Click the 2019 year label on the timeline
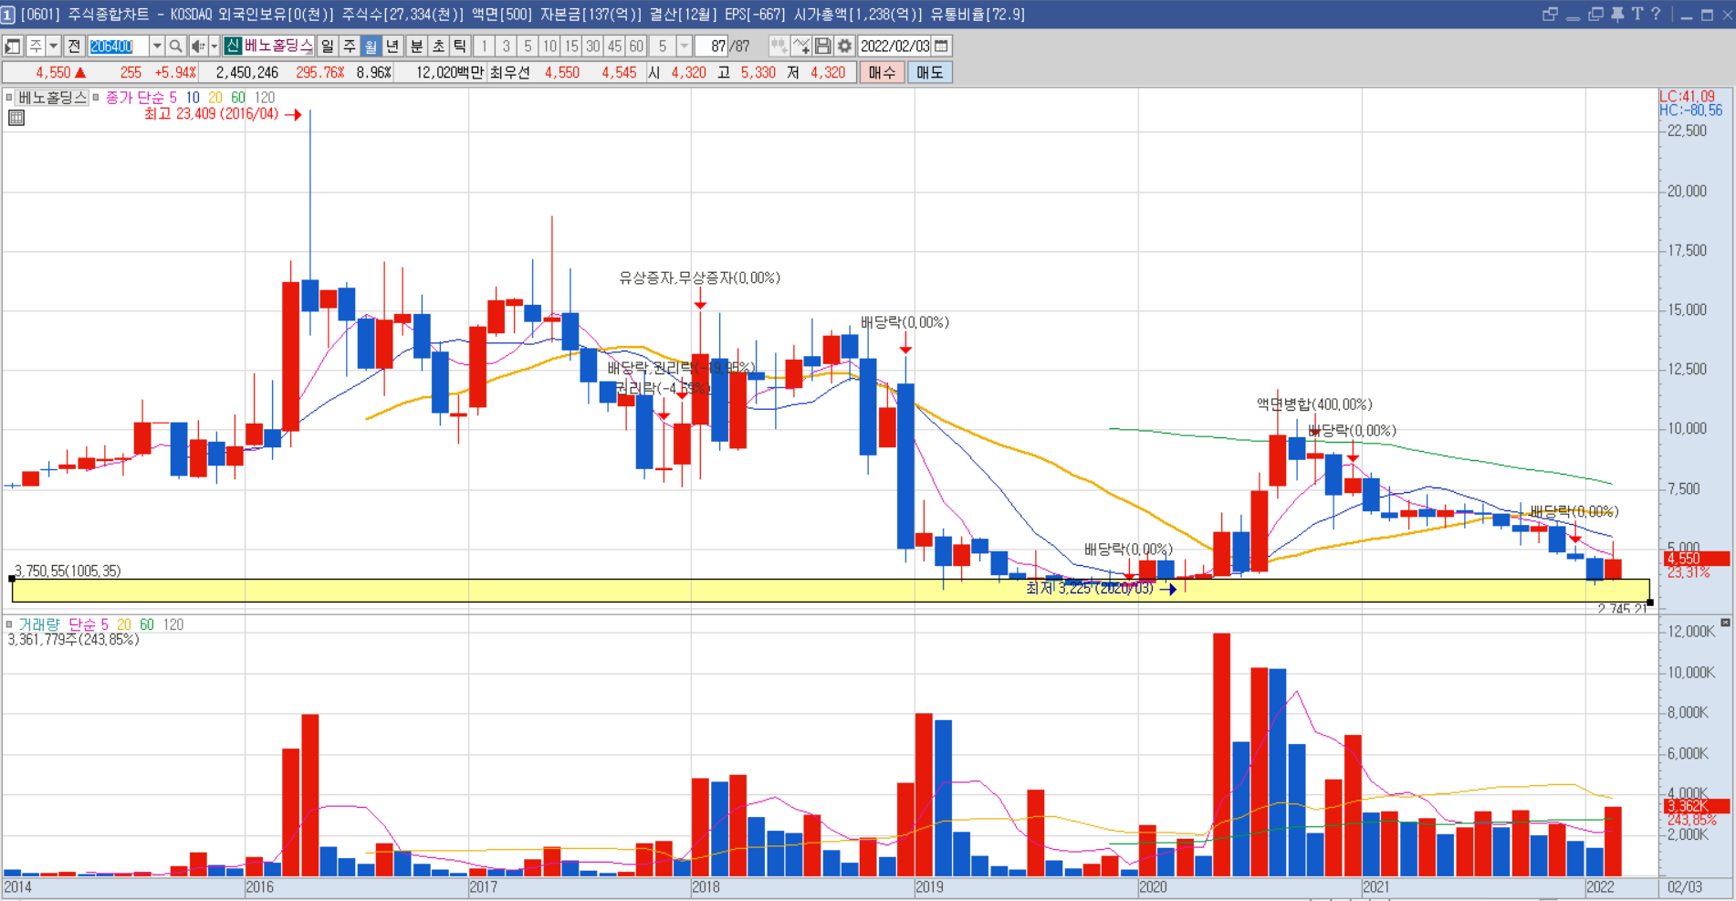 (x=929, y=886)
